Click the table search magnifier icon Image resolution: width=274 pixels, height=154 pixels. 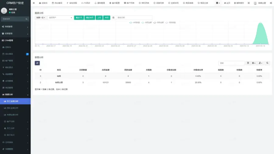267,63
